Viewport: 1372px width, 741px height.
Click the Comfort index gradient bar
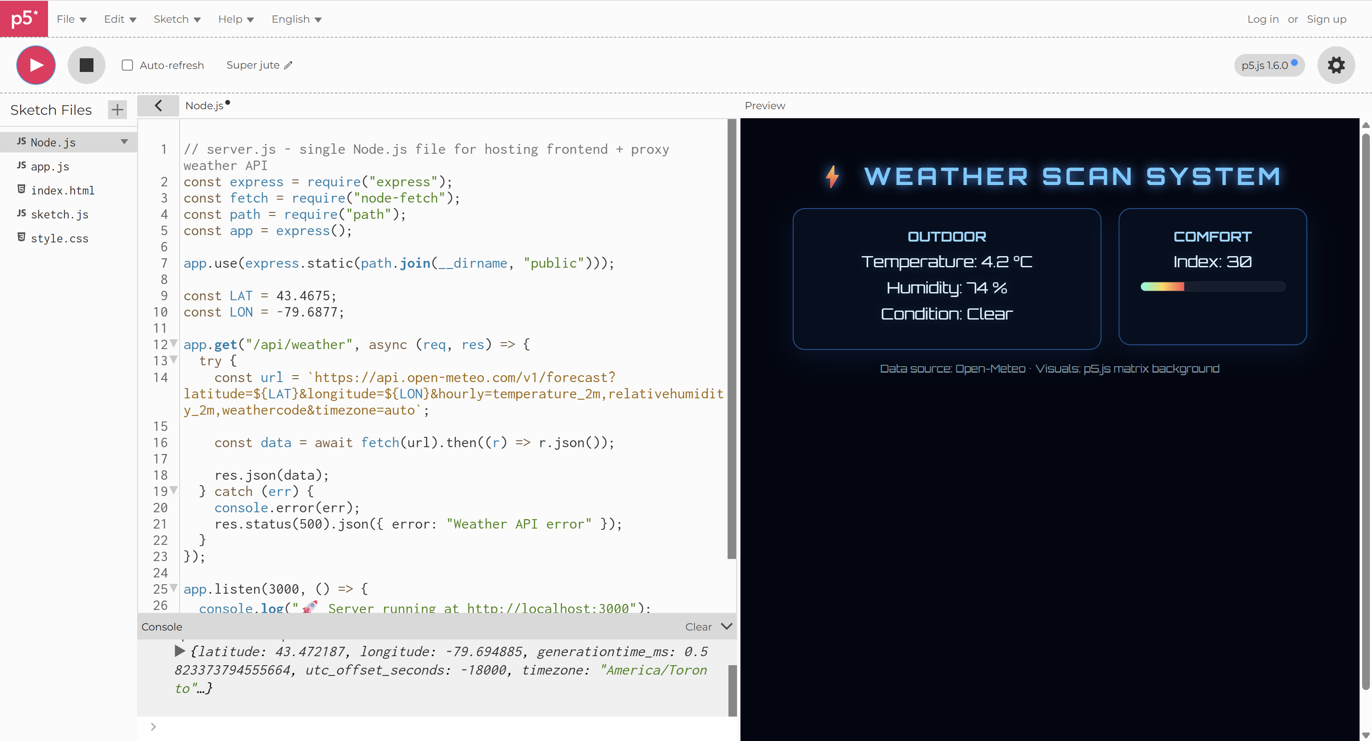1212,286
